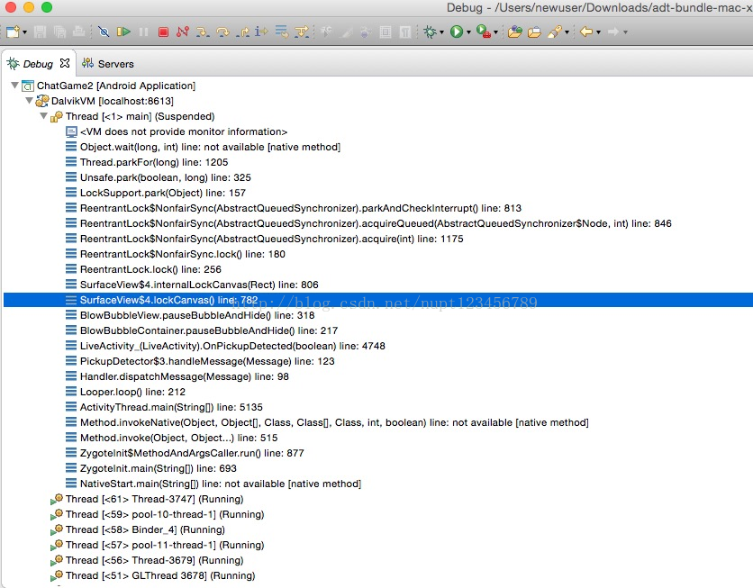753x588 pixels.
Task: Close the Debug view tab
Action: tap(65, 63)
